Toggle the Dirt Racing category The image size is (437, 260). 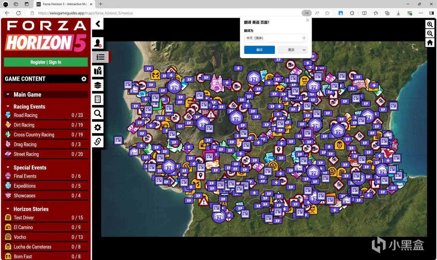(46, 125)
